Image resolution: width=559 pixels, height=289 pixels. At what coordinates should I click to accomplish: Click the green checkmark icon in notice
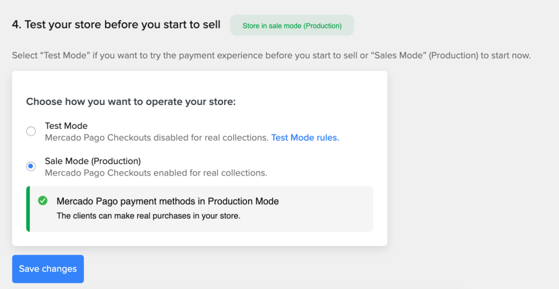[43, 201]
